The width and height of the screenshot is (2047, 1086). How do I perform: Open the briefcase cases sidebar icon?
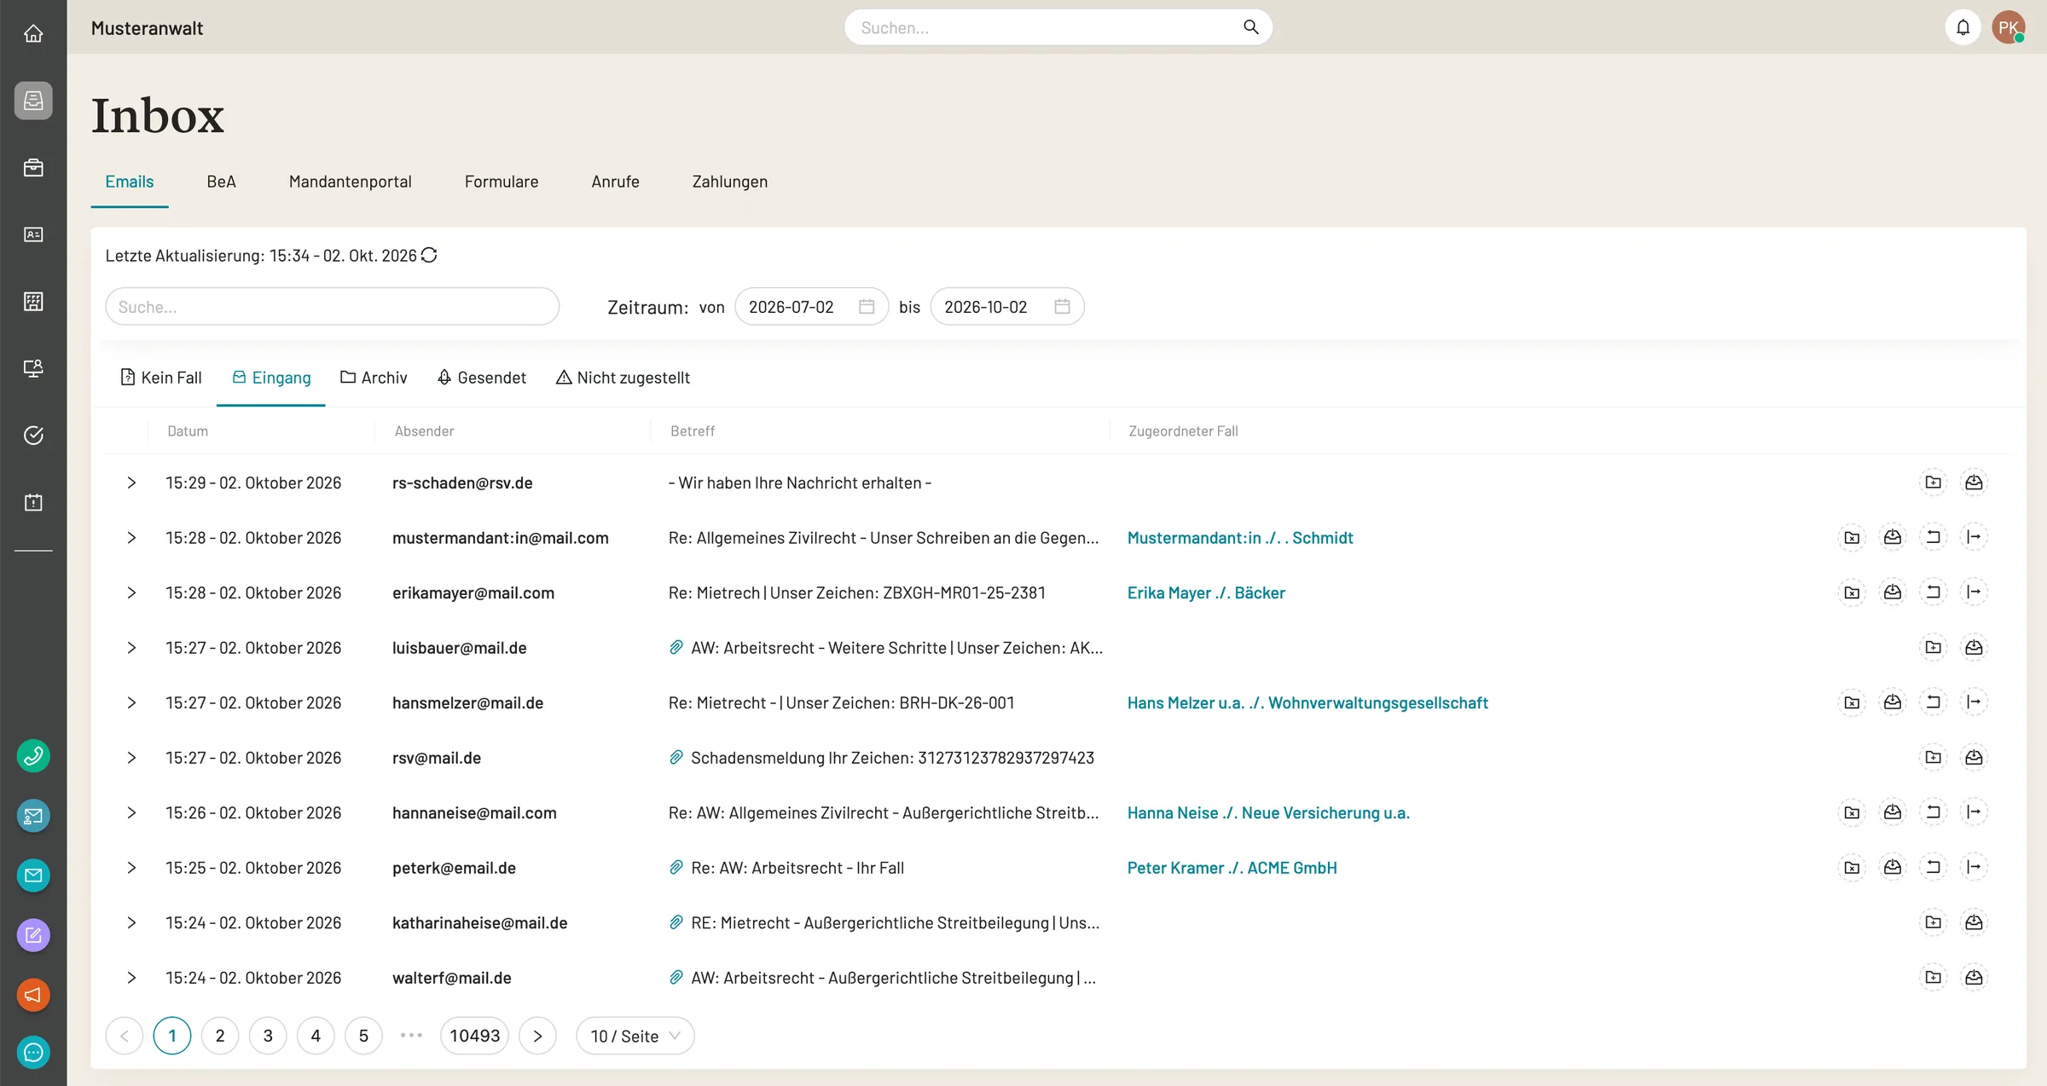(x=33, y=168)
